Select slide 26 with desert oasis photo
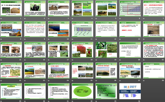 [106, 70]
